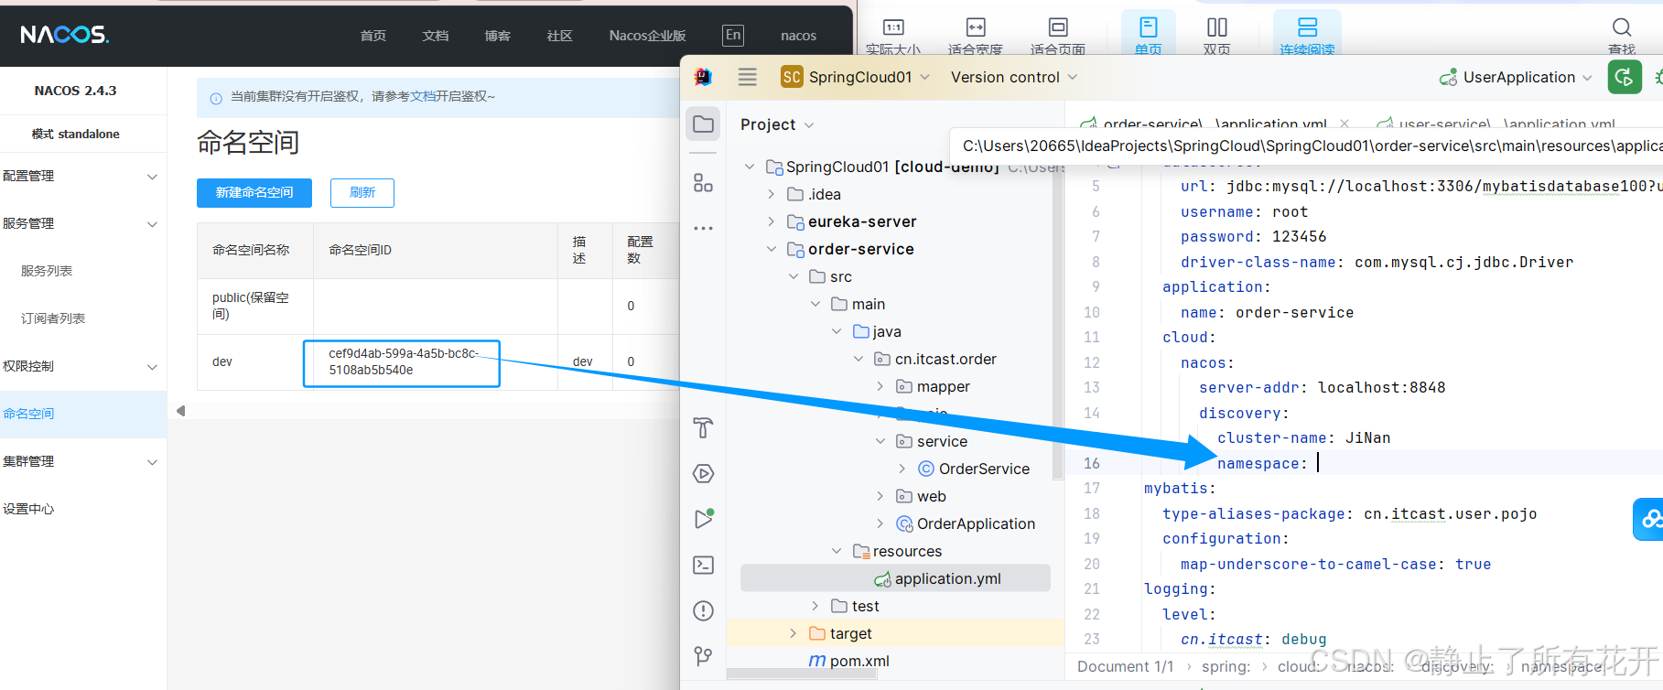This screenshot has width=1663, height=690.
Task: Open the Terminal tool window icon
Action: (x=703, y=565)
